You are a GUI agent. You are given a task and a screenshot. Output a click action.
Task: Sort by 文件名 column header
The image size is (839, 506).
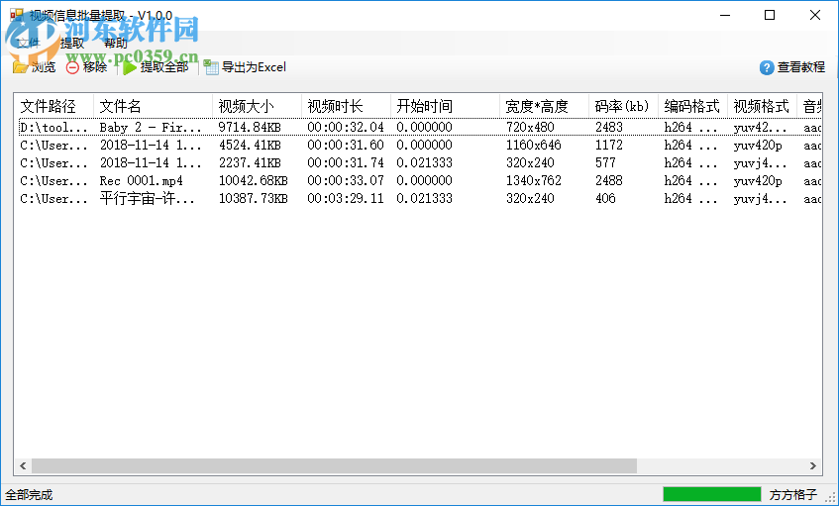tap(153, 106)
